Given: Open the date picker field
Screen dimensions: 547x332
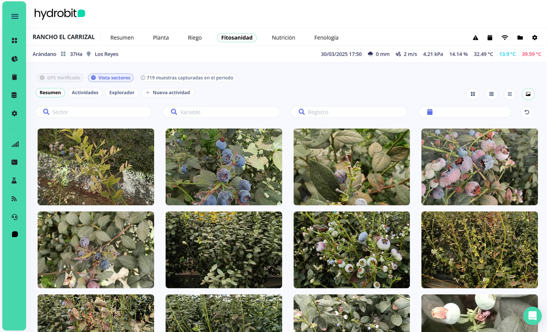Looking at the screenshot, I should coord(465,112).
